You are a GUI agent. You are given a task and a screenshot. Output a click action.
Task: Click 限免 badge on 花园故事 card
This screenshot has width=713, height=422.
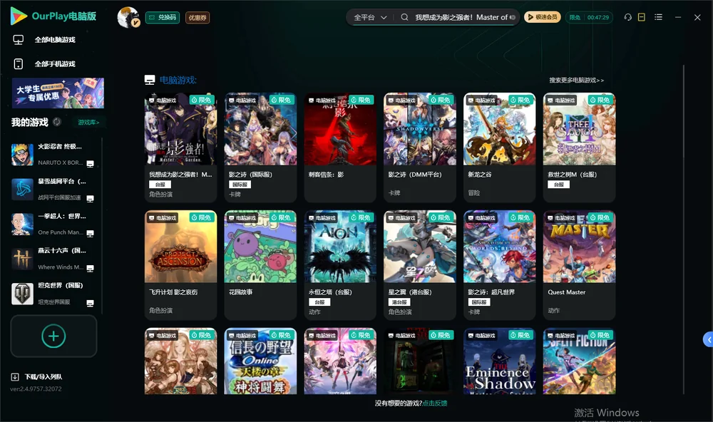[x=281, y=217]
